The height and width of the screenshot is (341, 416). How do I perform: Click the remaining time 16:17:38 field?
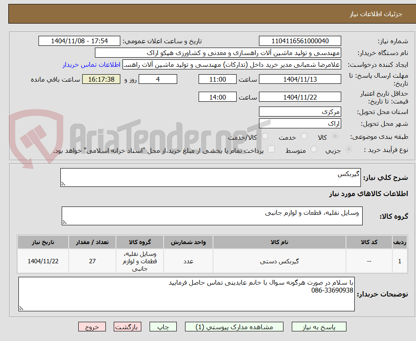[x=101, y=79]
